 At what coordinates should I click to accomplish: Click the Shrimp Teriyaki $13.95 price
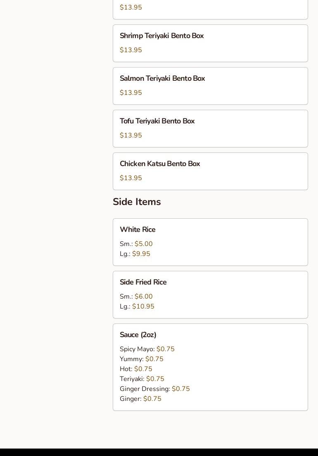tap(131, 50)
